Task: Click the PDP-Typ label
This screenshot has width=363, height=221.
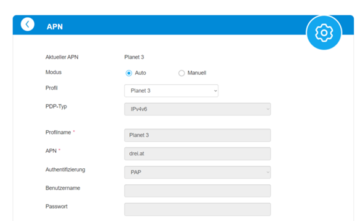Action: [x=56, y=107]
